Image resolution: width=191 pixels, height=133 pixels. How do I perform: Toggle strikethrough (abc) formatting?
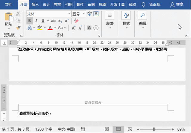coord(53,21)
